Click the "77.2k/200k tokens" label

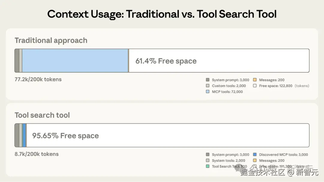[38, 79]
